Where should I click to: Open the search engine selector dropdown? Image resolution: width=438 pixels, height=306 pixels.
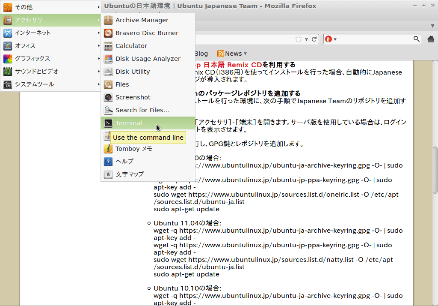(x=331, y=39)
